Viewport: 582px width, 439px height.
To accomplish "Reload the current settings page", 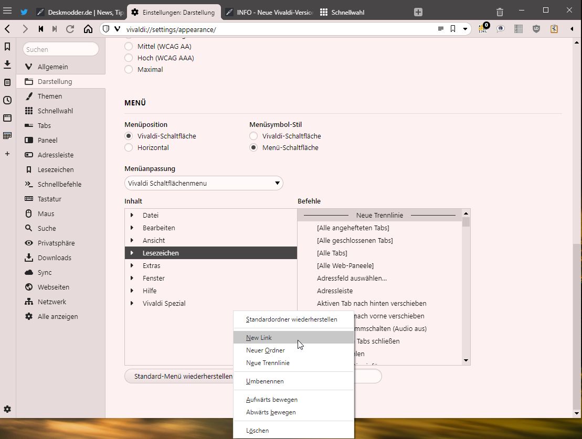I will [70, 29].
